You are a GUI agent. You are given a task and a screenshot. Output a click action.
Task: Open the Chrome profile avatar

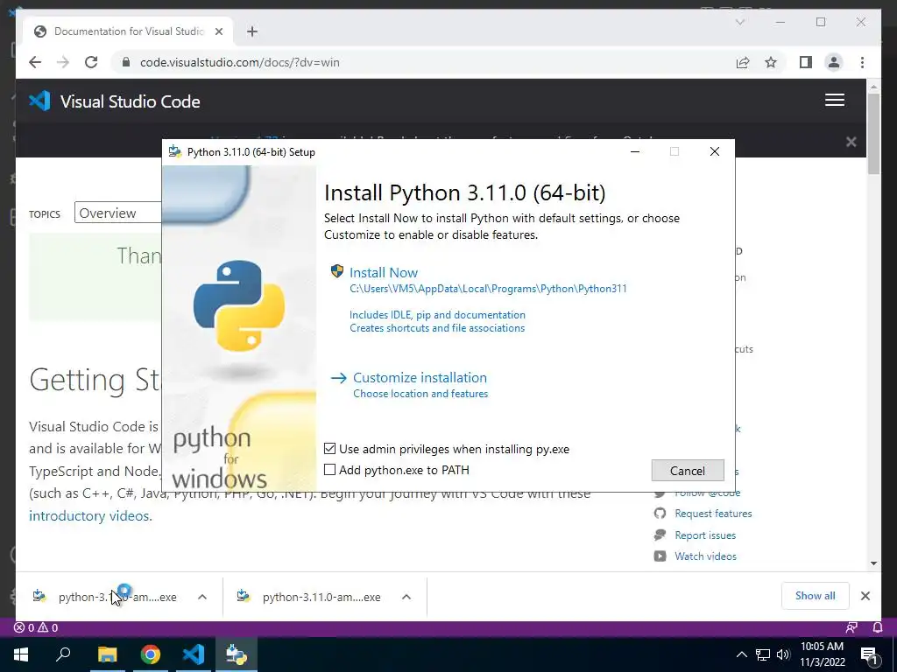pos(834,62)
